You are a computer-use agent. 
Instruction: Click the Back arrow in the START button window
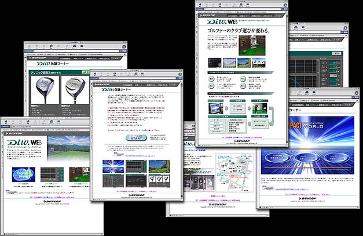(x=95, y=74)
